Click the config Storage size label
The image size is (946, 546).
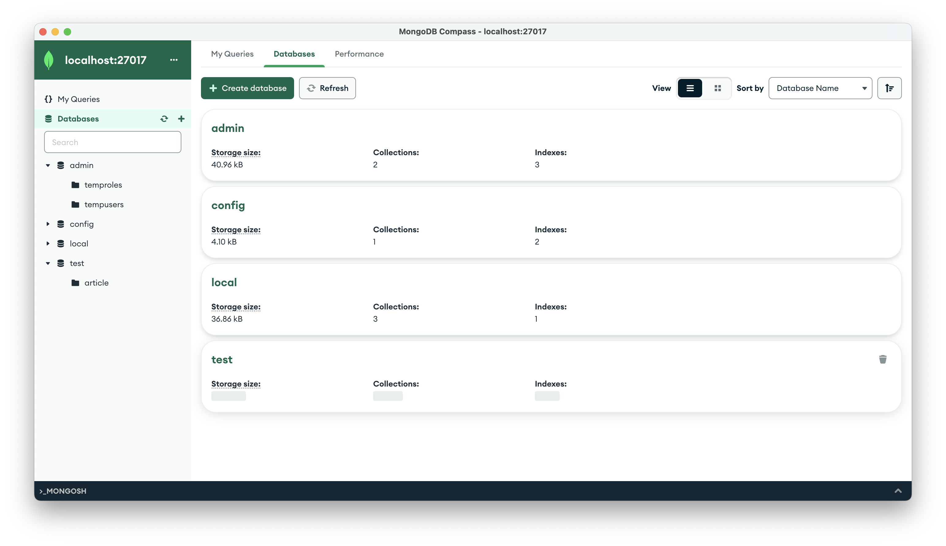click(x=236, y=230)
